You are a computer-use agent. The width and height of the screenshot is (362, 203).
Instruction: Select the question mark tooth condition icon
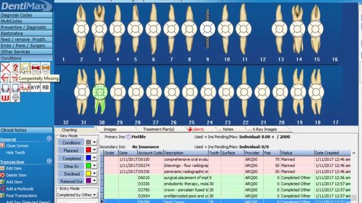[15, 68]
